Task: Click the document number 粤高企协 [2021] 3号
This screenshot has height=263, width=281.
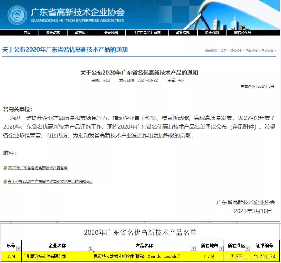Action: (257, 87)
